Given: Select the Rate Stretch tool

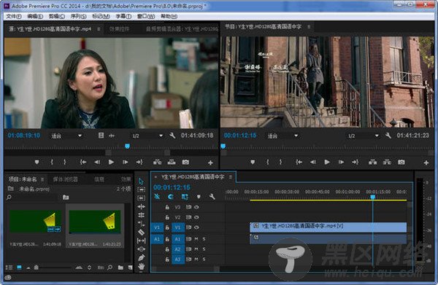Looking at the screenshot, I should click(x=141, y=224).
